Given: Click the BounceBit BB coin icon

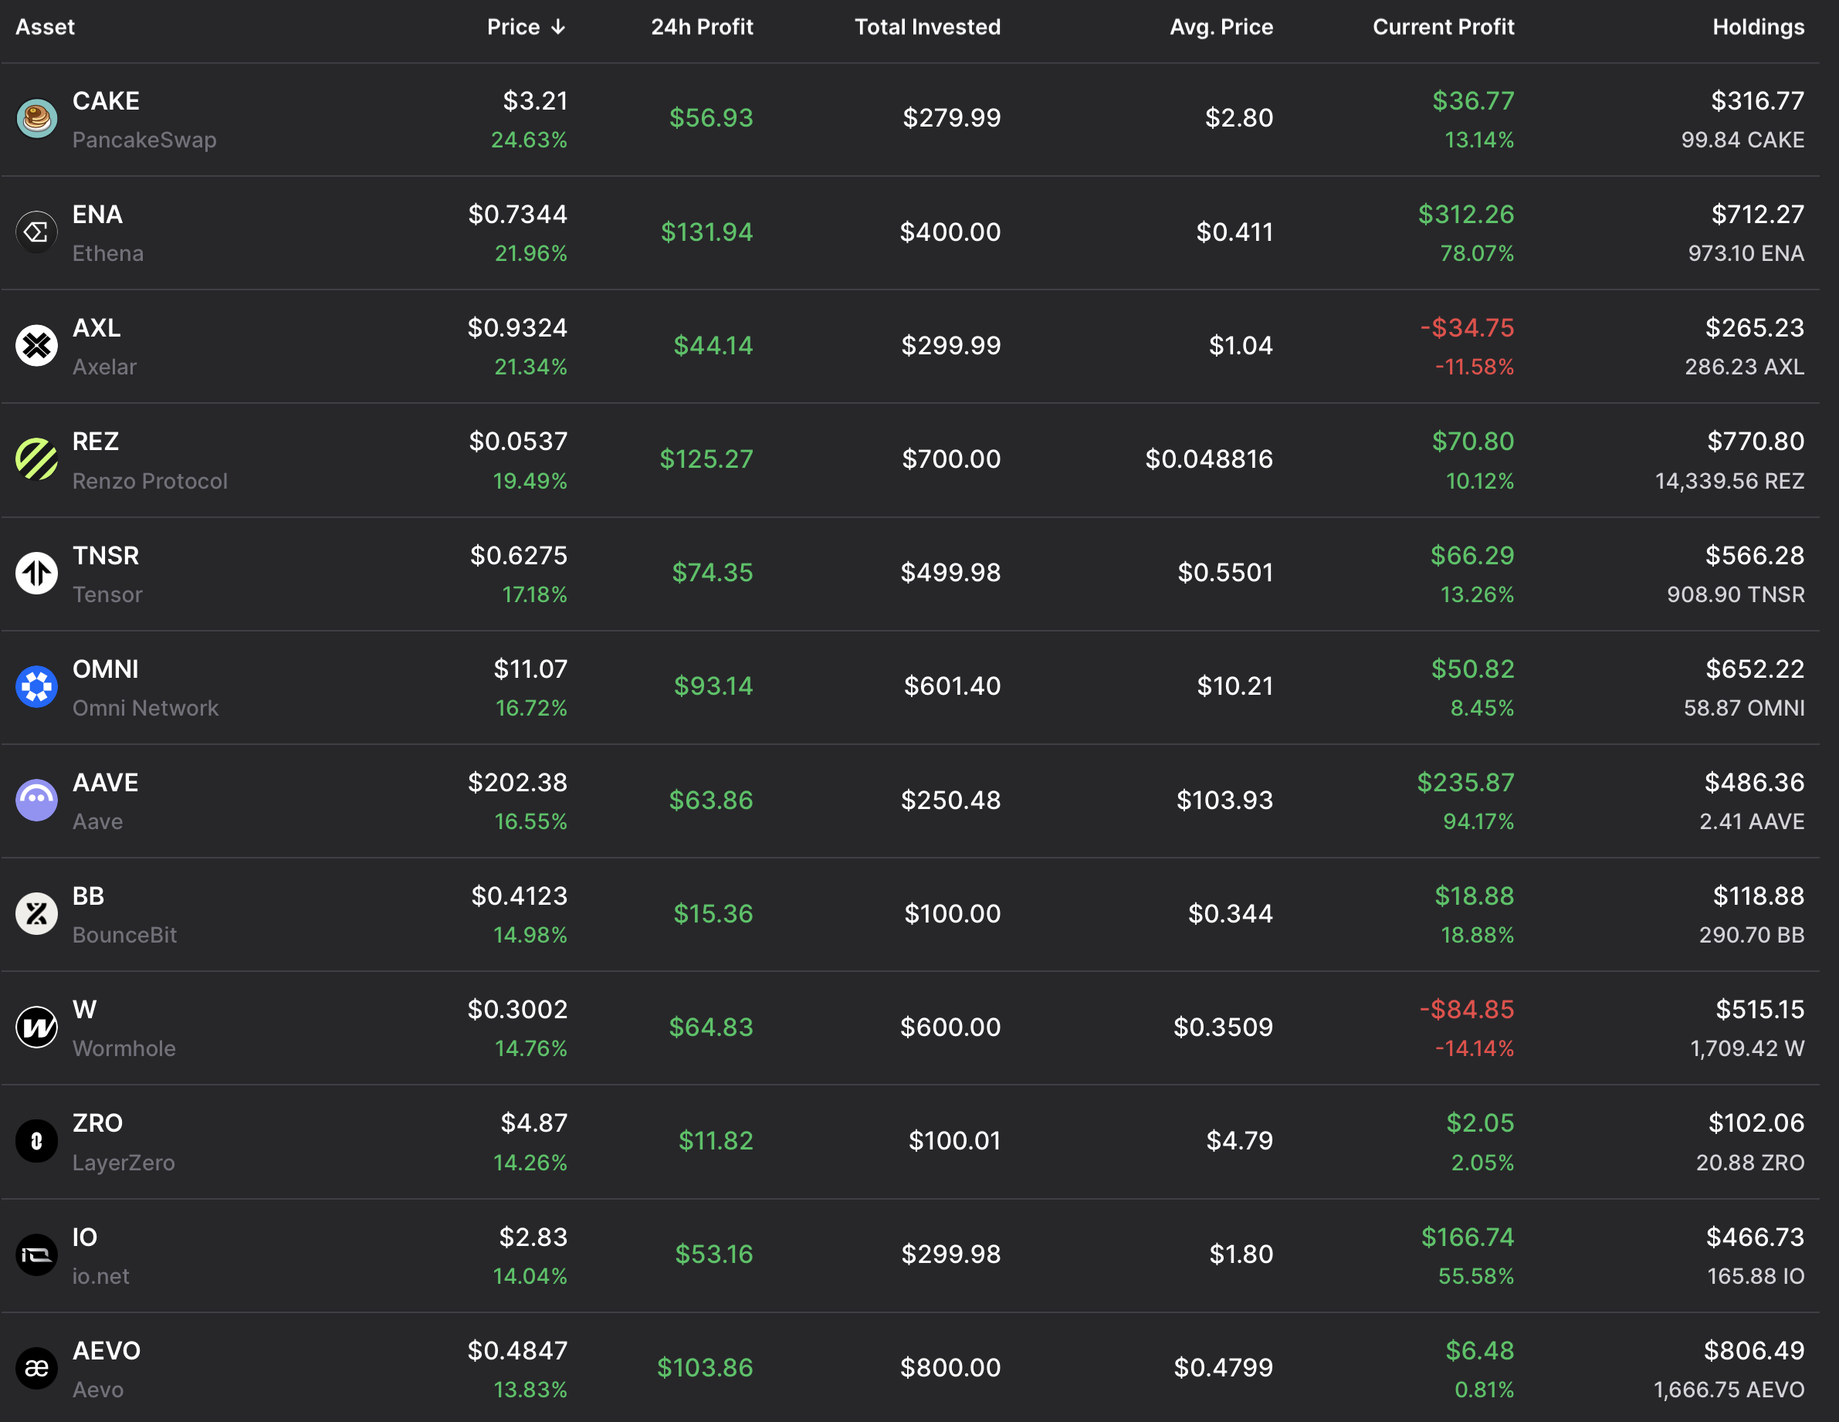Looking at the screenshot, I should [37, 914].
